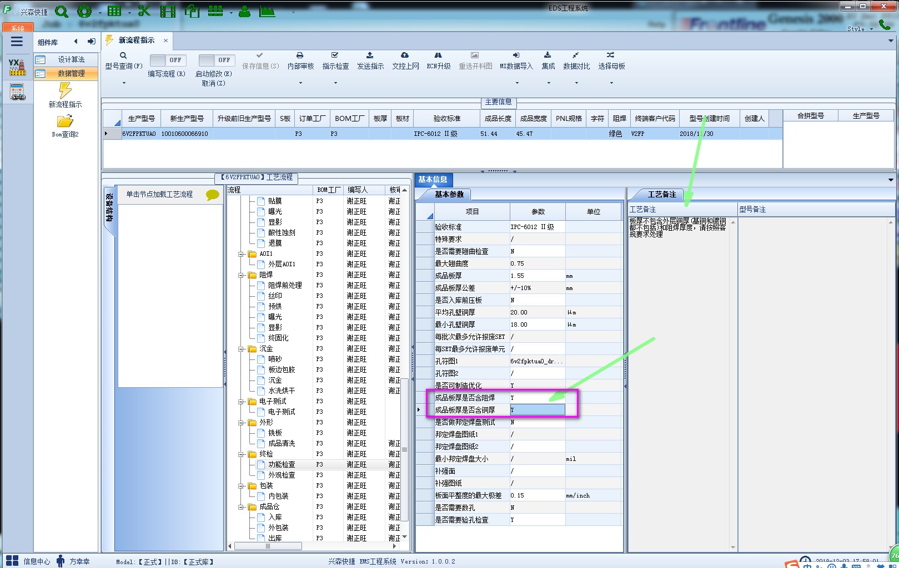Collapse the 电子测试 folder node
The image size is (899, 568).
pyautogui.click(x=242, y=402)
